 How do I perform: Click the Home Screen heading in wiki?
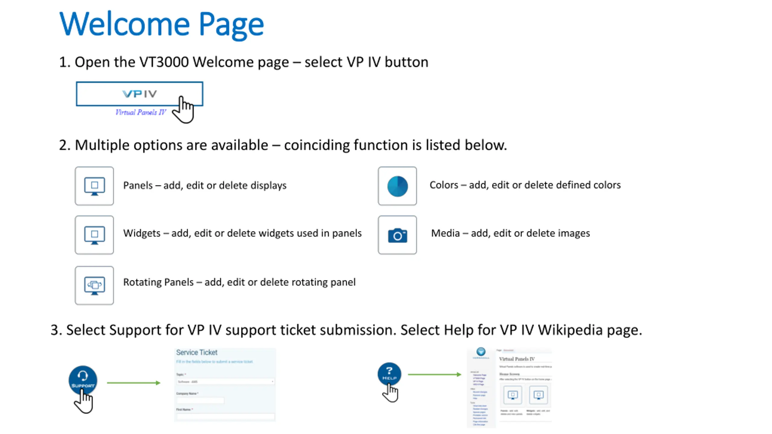click(x=509, y=374)
